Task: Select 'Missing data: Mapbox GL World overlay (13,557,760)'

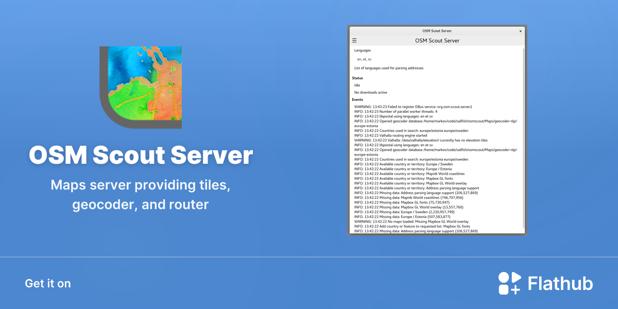Action: click(409, 207)
